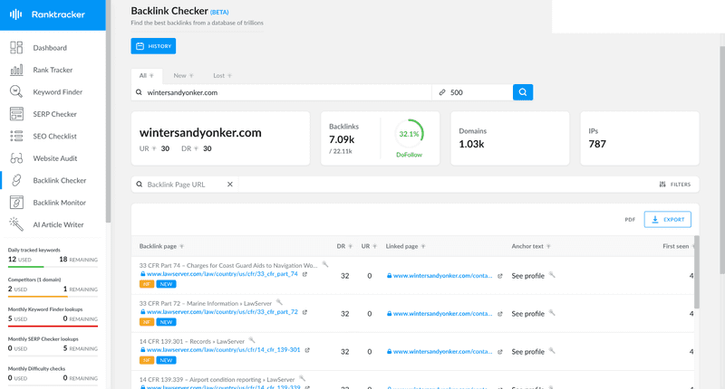
Task: Click Monthly Keyword Finder lookups red bar
Action: pos(53,326)
